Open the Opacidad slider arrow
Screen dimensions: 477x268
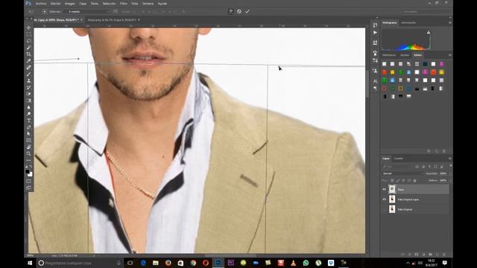tap(450, 173)
